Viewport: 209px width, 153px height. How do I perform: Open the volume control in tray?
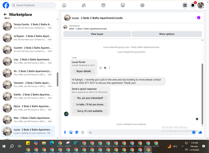(186, 150)
